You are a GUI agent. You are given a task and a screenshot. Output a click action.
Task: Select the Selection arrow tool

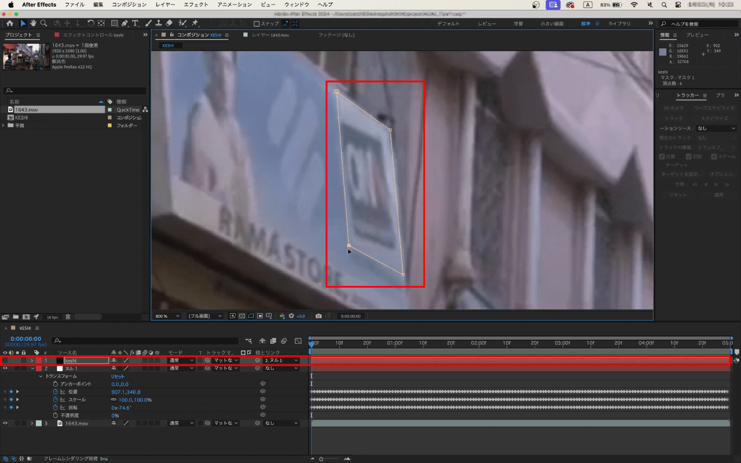click(x=23, y=24)
